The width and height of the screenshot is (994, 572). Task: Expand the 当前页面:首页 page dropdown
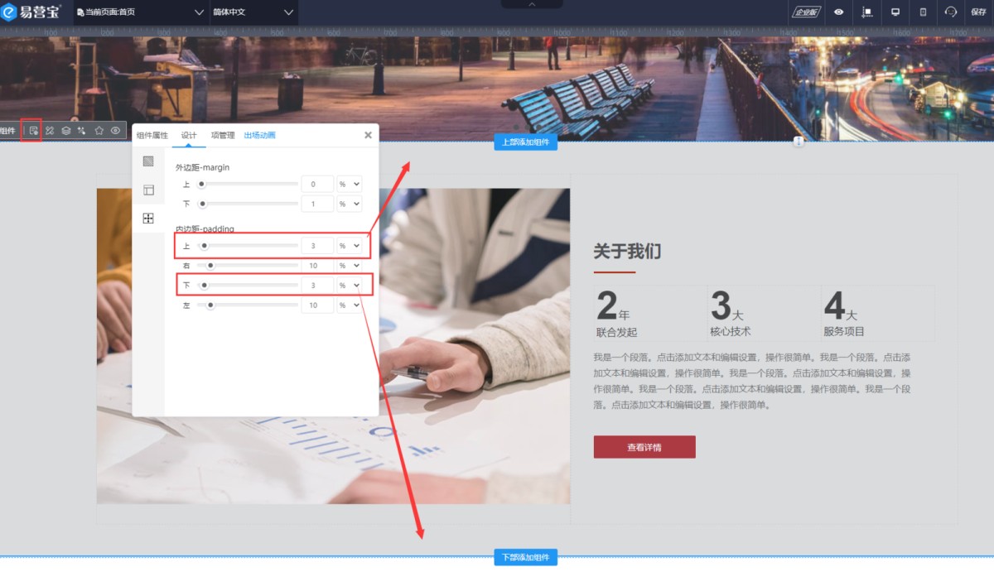[x=140, y=12]
